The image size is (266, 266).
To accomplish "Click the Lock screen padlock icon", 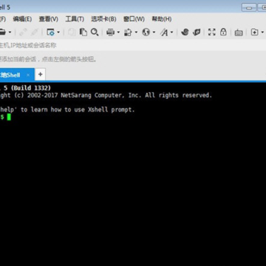I will [x=223, y=32].
